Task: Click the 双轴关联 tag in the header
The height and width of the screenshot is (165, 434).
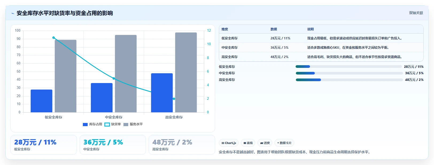Action: [416, 13]
